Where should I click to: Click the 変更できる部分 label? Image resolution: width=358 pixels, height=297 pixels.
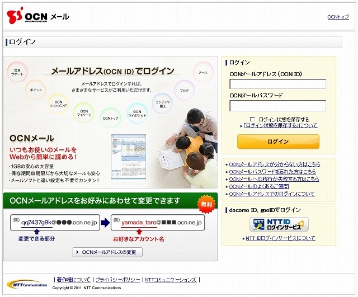point(37,239)
